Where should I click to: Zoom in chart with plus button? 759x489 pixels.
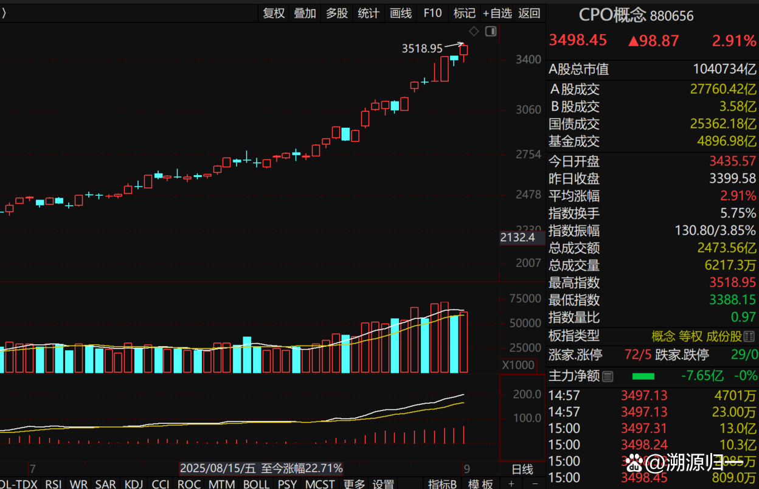511,484
